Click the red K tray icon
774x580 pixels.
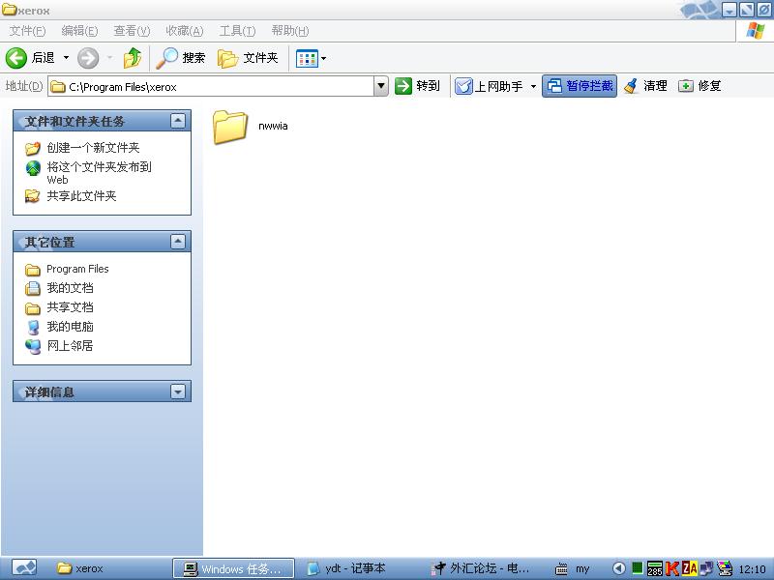(671, 568)
